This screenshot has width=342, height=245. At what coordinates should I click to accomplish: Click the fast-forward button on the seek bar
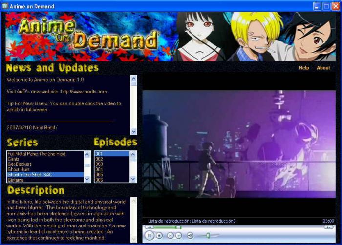coord(328,227)
